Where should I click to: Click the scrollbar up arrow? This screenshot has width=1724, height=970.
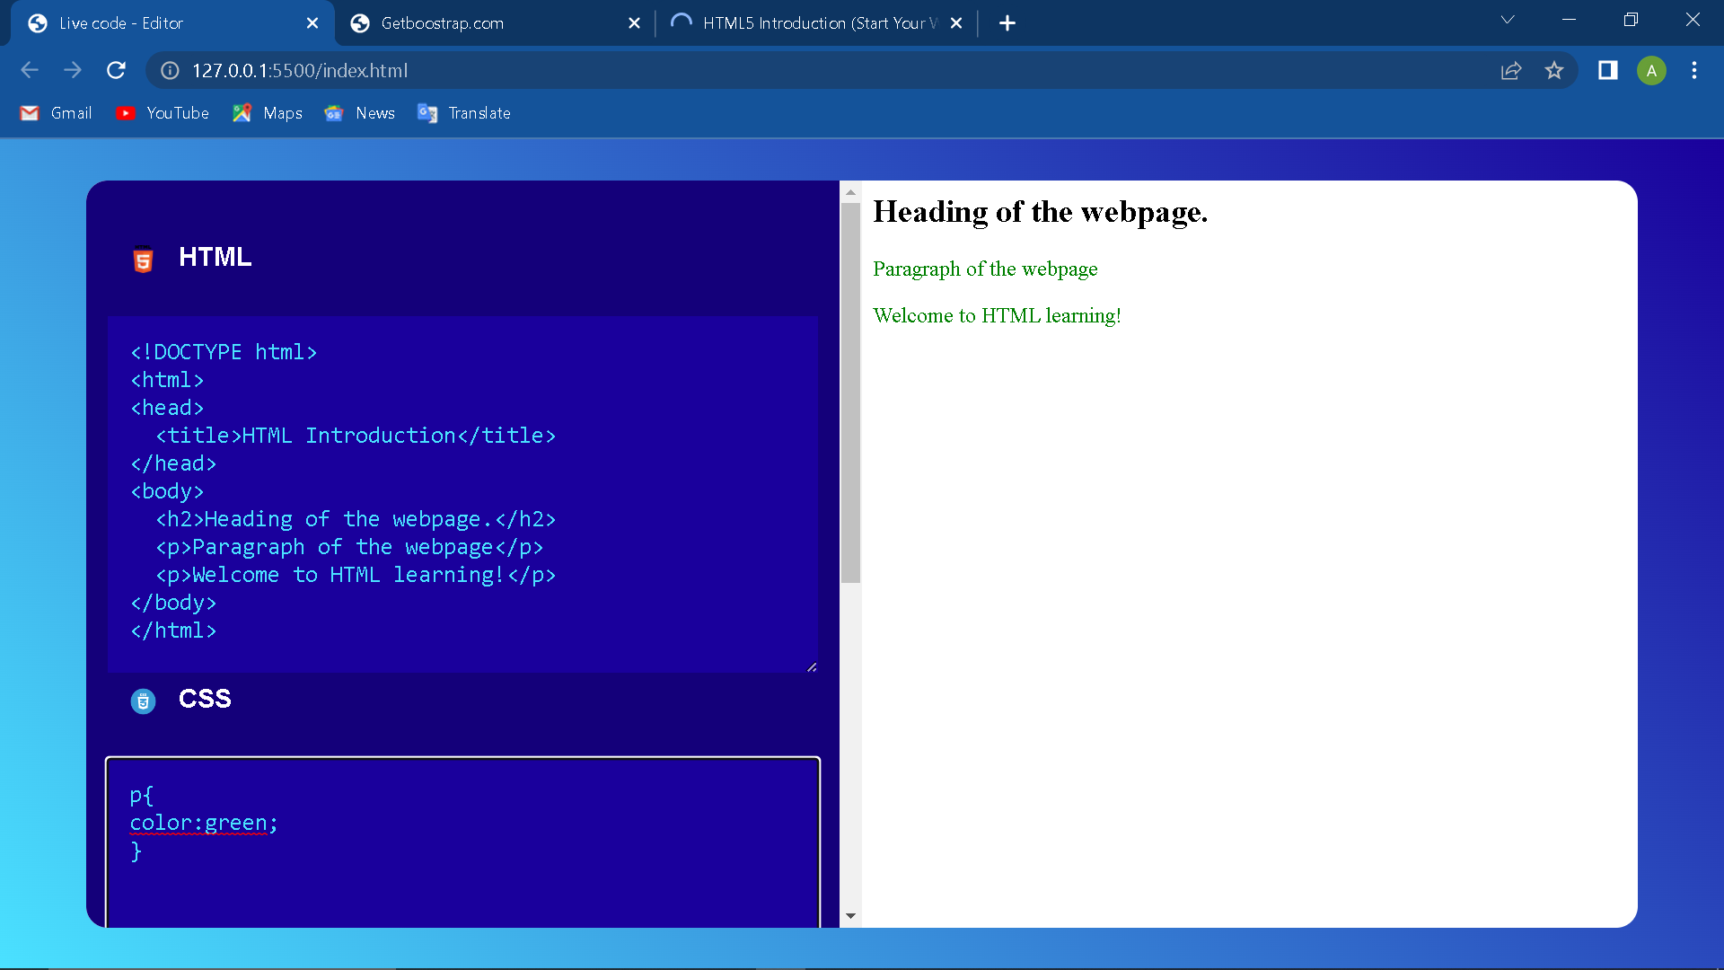tap(850, 192)
